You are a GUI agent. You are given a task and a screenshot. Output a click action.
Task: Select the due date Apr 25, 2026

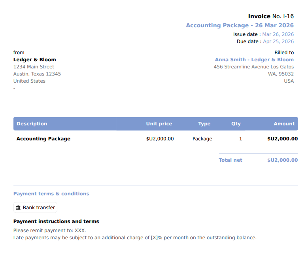(278, 42)
